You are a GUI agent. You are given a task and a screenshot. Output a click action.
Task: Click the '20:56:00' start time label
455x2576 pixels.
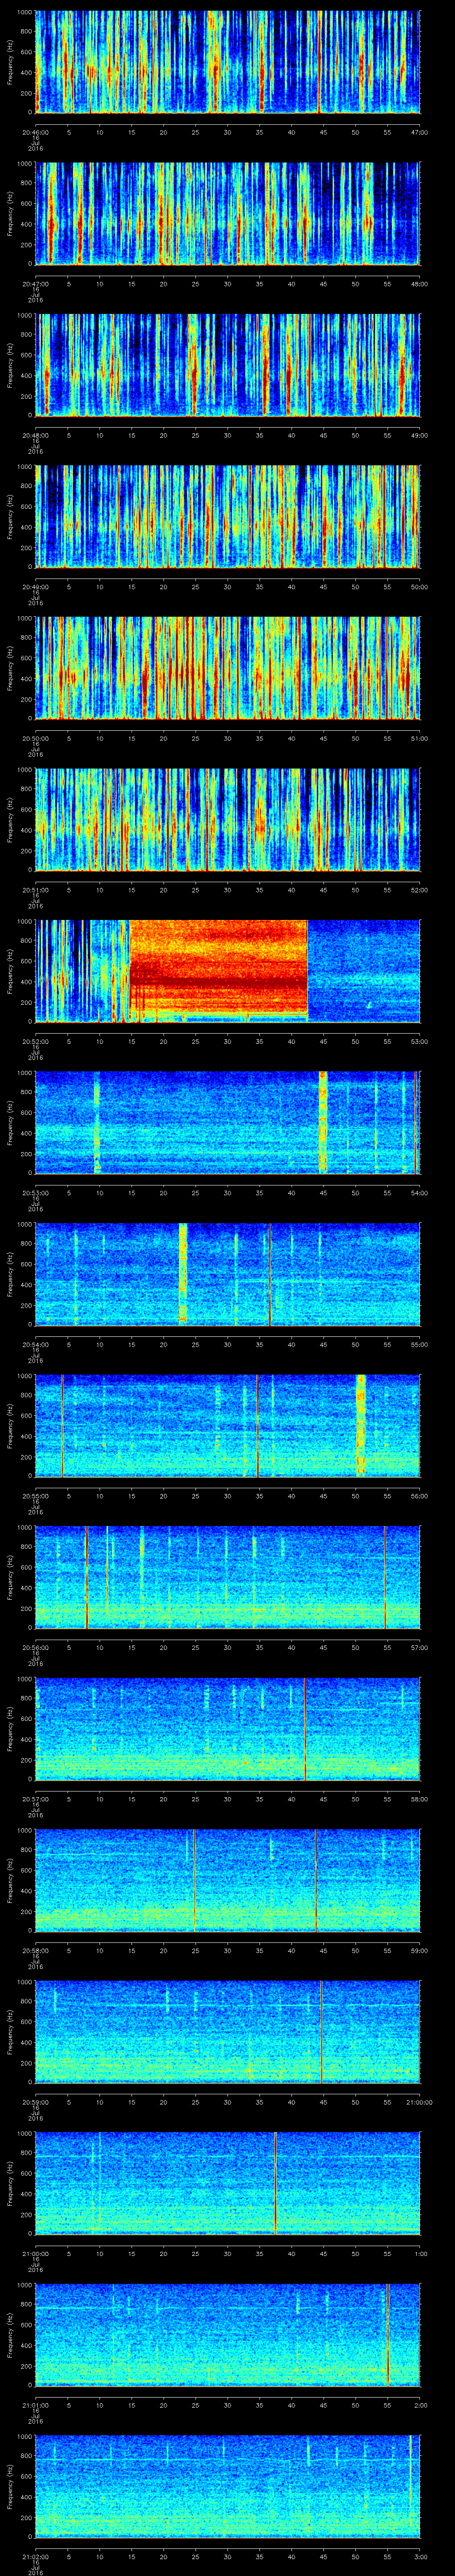pyautogui.click(x=35, y=1647)
